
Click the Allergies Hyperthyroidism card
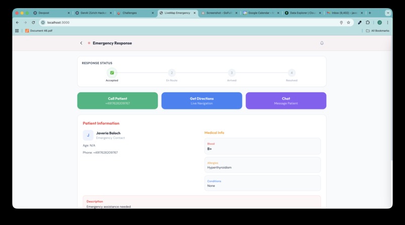[262, 165]
